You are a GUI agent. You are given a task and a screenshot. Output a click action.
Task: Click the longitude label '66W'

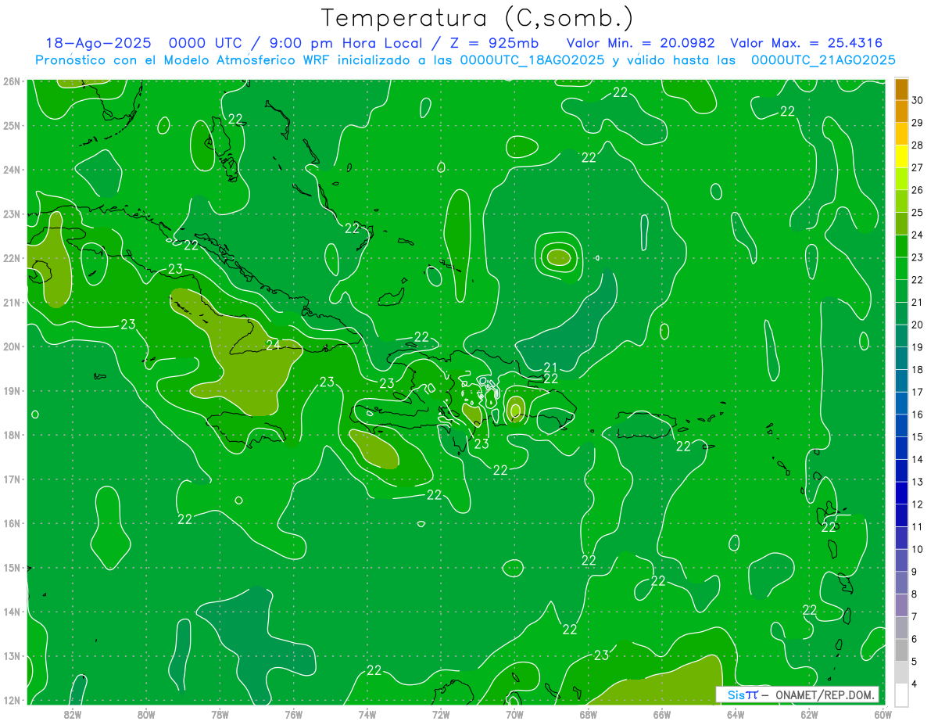pos(662,714)
